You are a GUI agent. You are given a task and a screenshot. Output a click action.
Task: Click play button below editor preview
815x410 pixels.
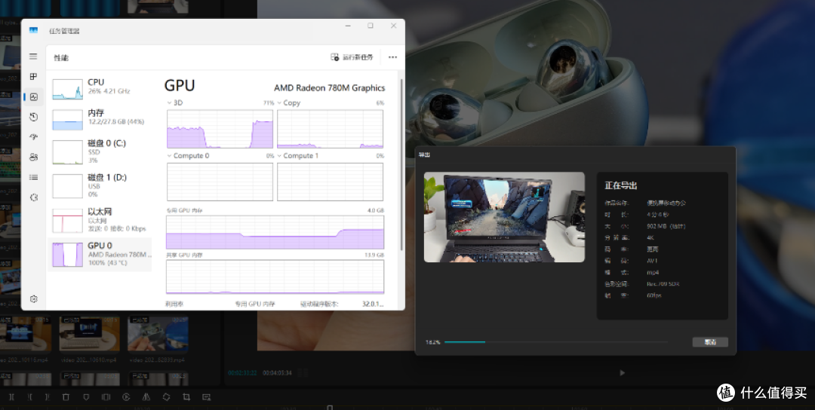coord(622,372)
